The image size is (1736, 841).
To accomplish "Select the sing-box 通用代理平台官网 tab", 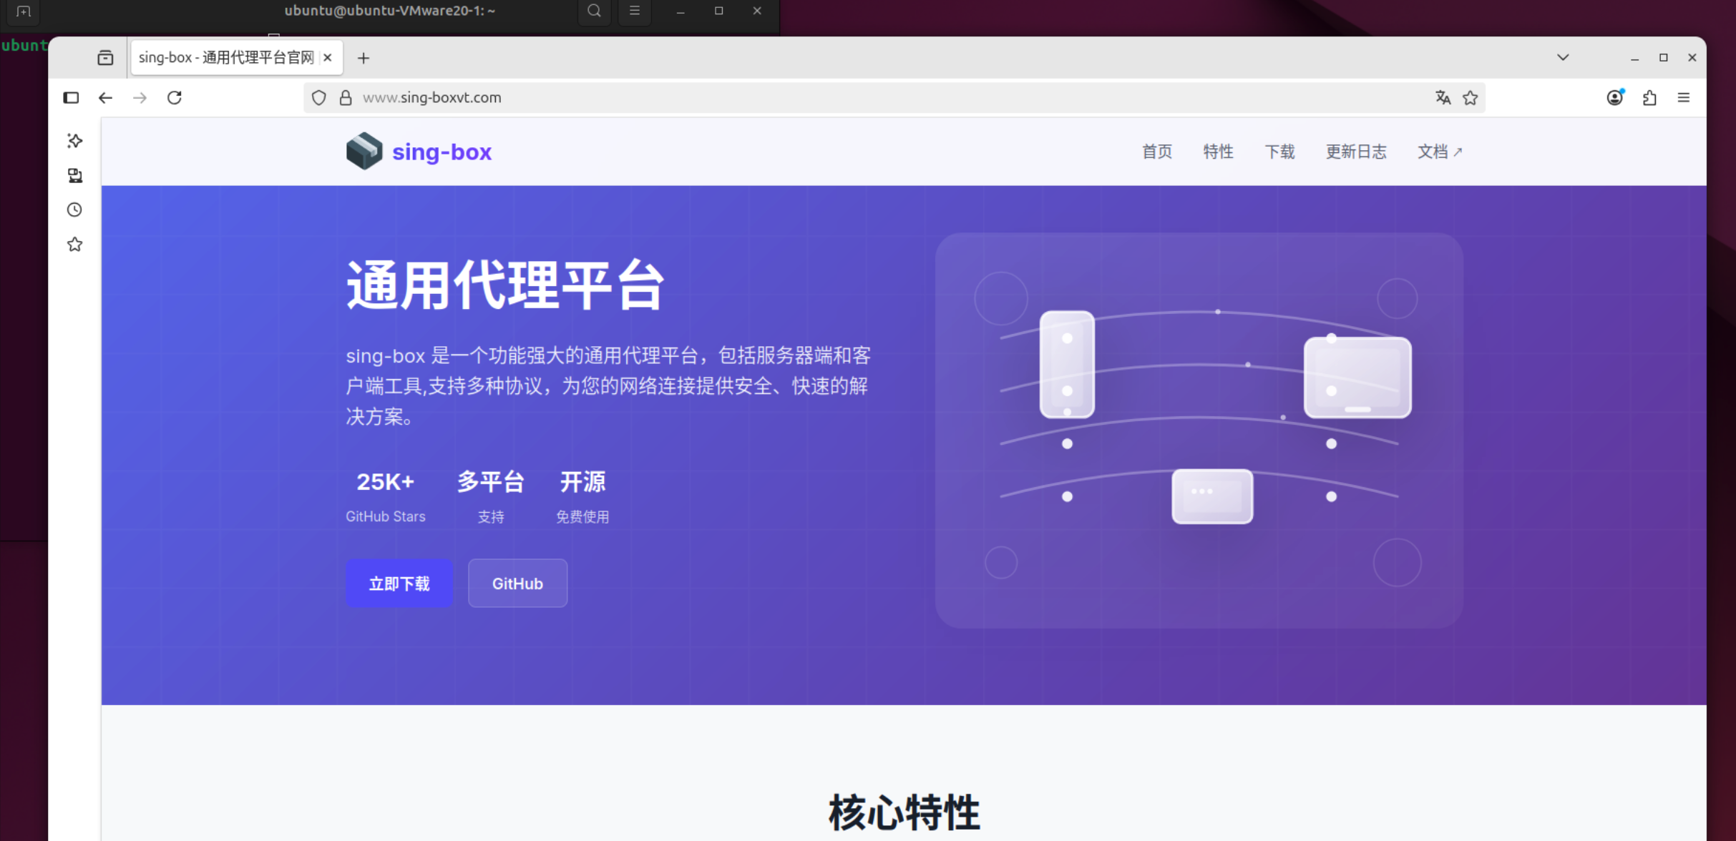I will 225,57.
